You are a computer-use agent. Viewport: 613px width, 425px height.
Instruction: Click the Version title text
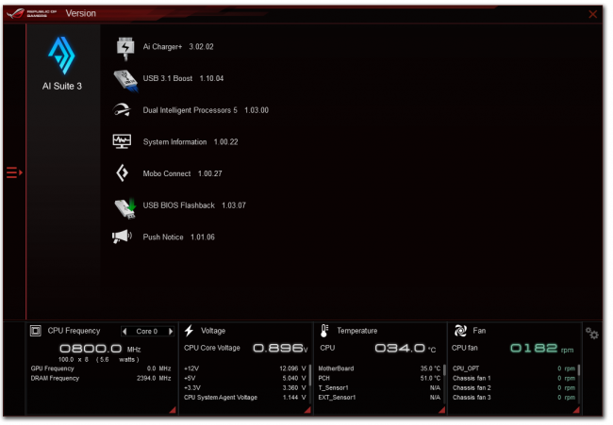tap(80, 14)
